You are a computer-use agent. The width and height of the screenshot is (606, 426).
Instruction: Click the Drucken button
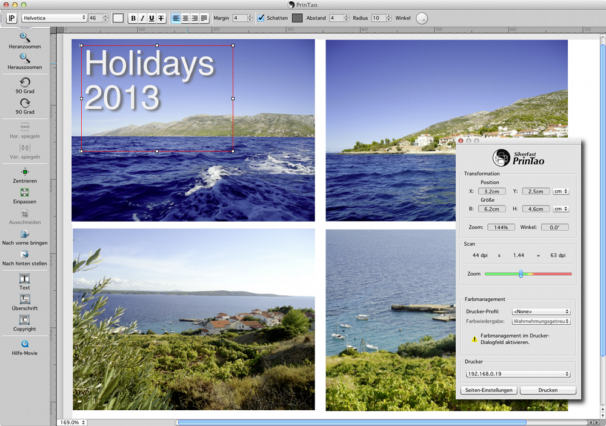click(x=548, y=390)
